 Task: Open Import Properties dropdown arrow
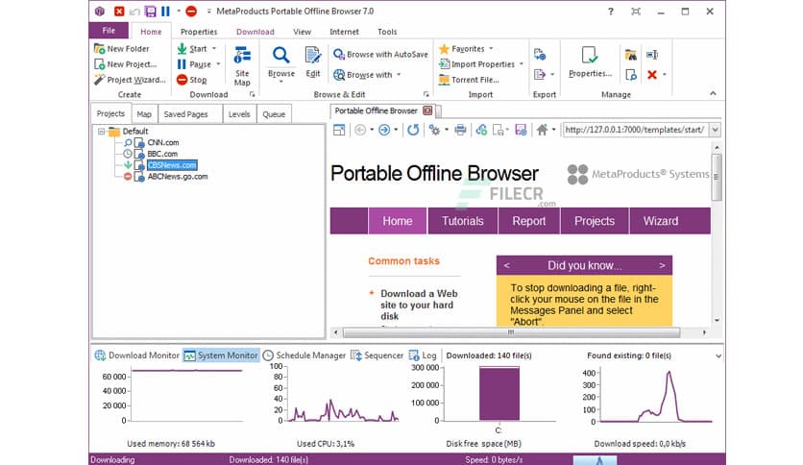[522, 64]
